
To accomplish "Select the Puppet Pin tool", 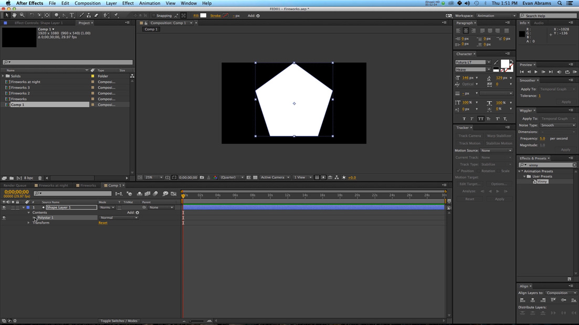I will click(x=116, y=16).
